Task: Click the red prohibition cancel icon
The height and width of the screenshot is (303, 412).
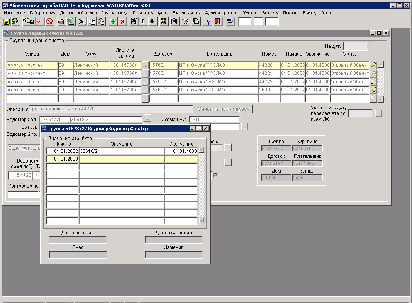Action: [x=49, y=22]
